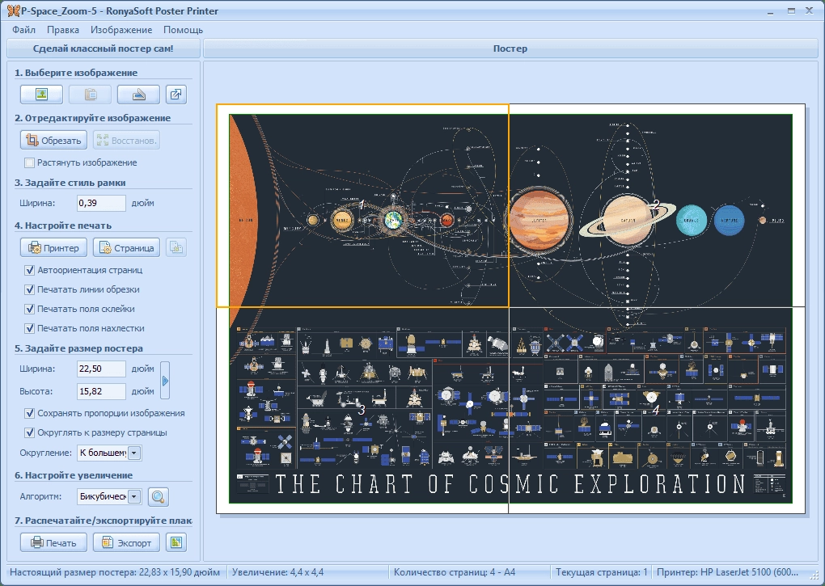This screenshot has width=825, height=586.
Task: Click the frame width field showing 0,39
Action: (101, 203)
